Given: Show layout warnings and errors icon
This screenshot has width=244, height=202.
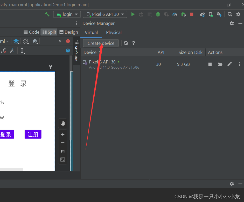Looking at the screenshot, I should (68, 41).
